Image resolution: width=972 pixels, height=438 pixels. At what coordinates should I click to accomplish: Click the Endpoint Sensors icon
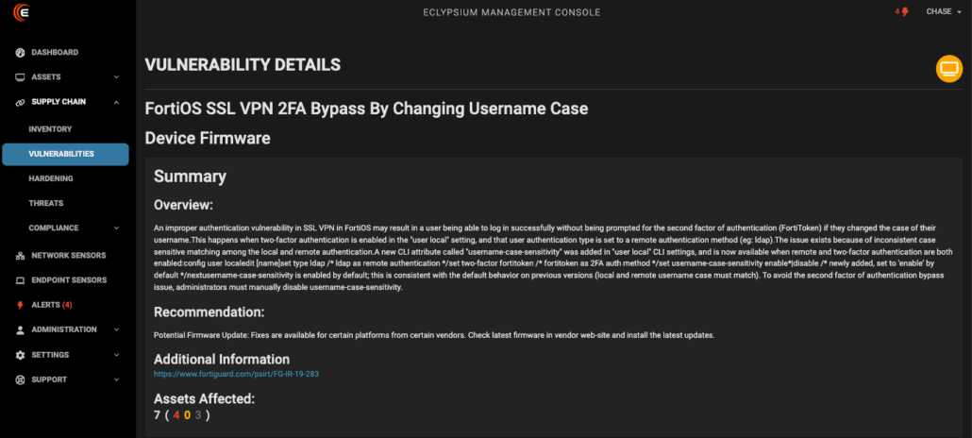[21, 280]
